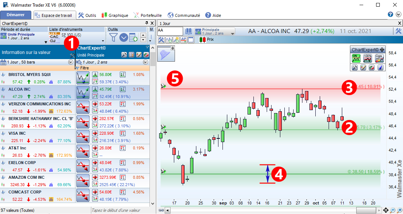Click the Filtre label in the list header

85,68
